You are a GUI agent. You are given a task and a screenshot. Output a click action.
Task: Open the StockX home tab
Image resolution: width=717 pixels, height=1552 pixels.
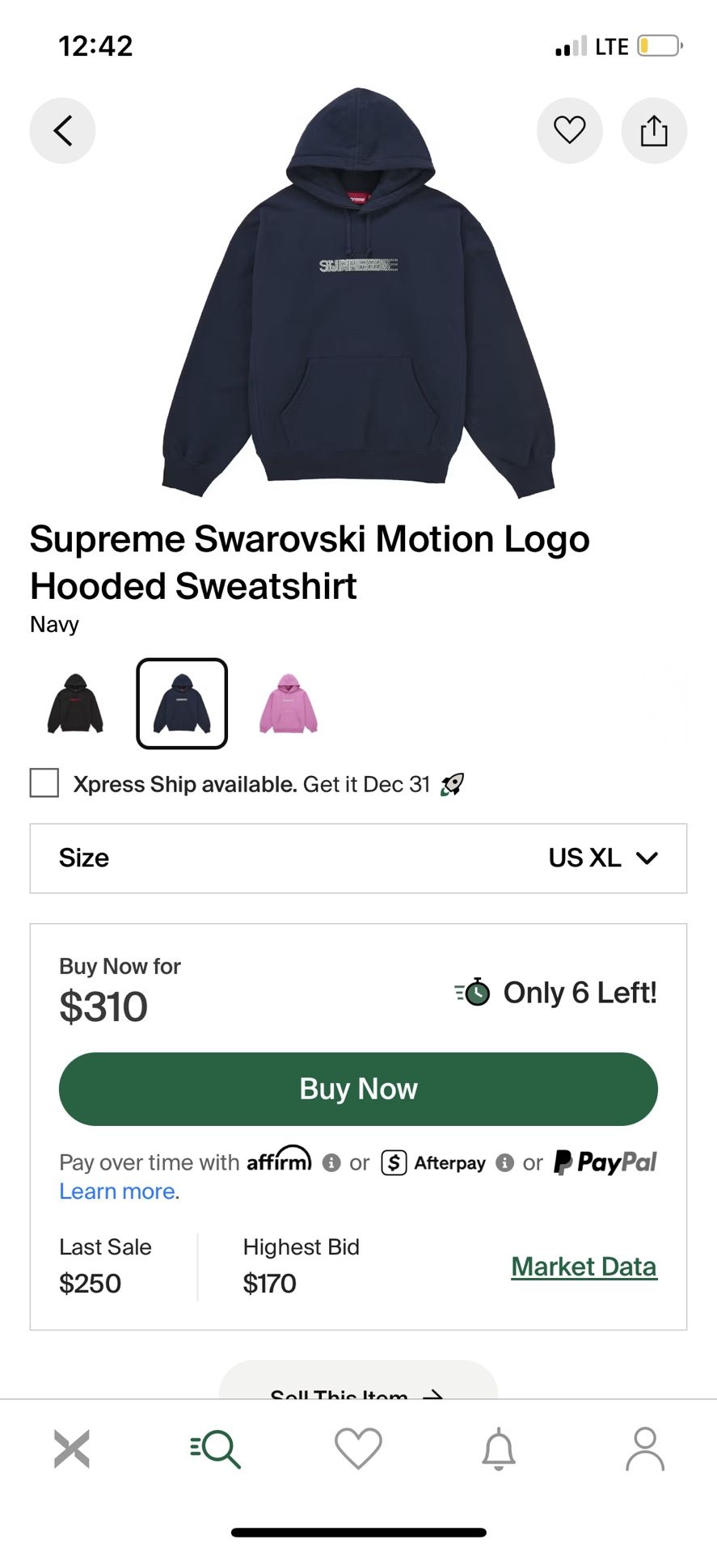click(x=72, y=1448)
